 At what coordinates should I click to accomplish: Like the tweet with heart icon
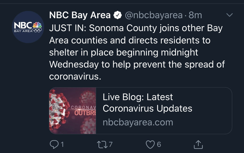(x=150, y=144)
